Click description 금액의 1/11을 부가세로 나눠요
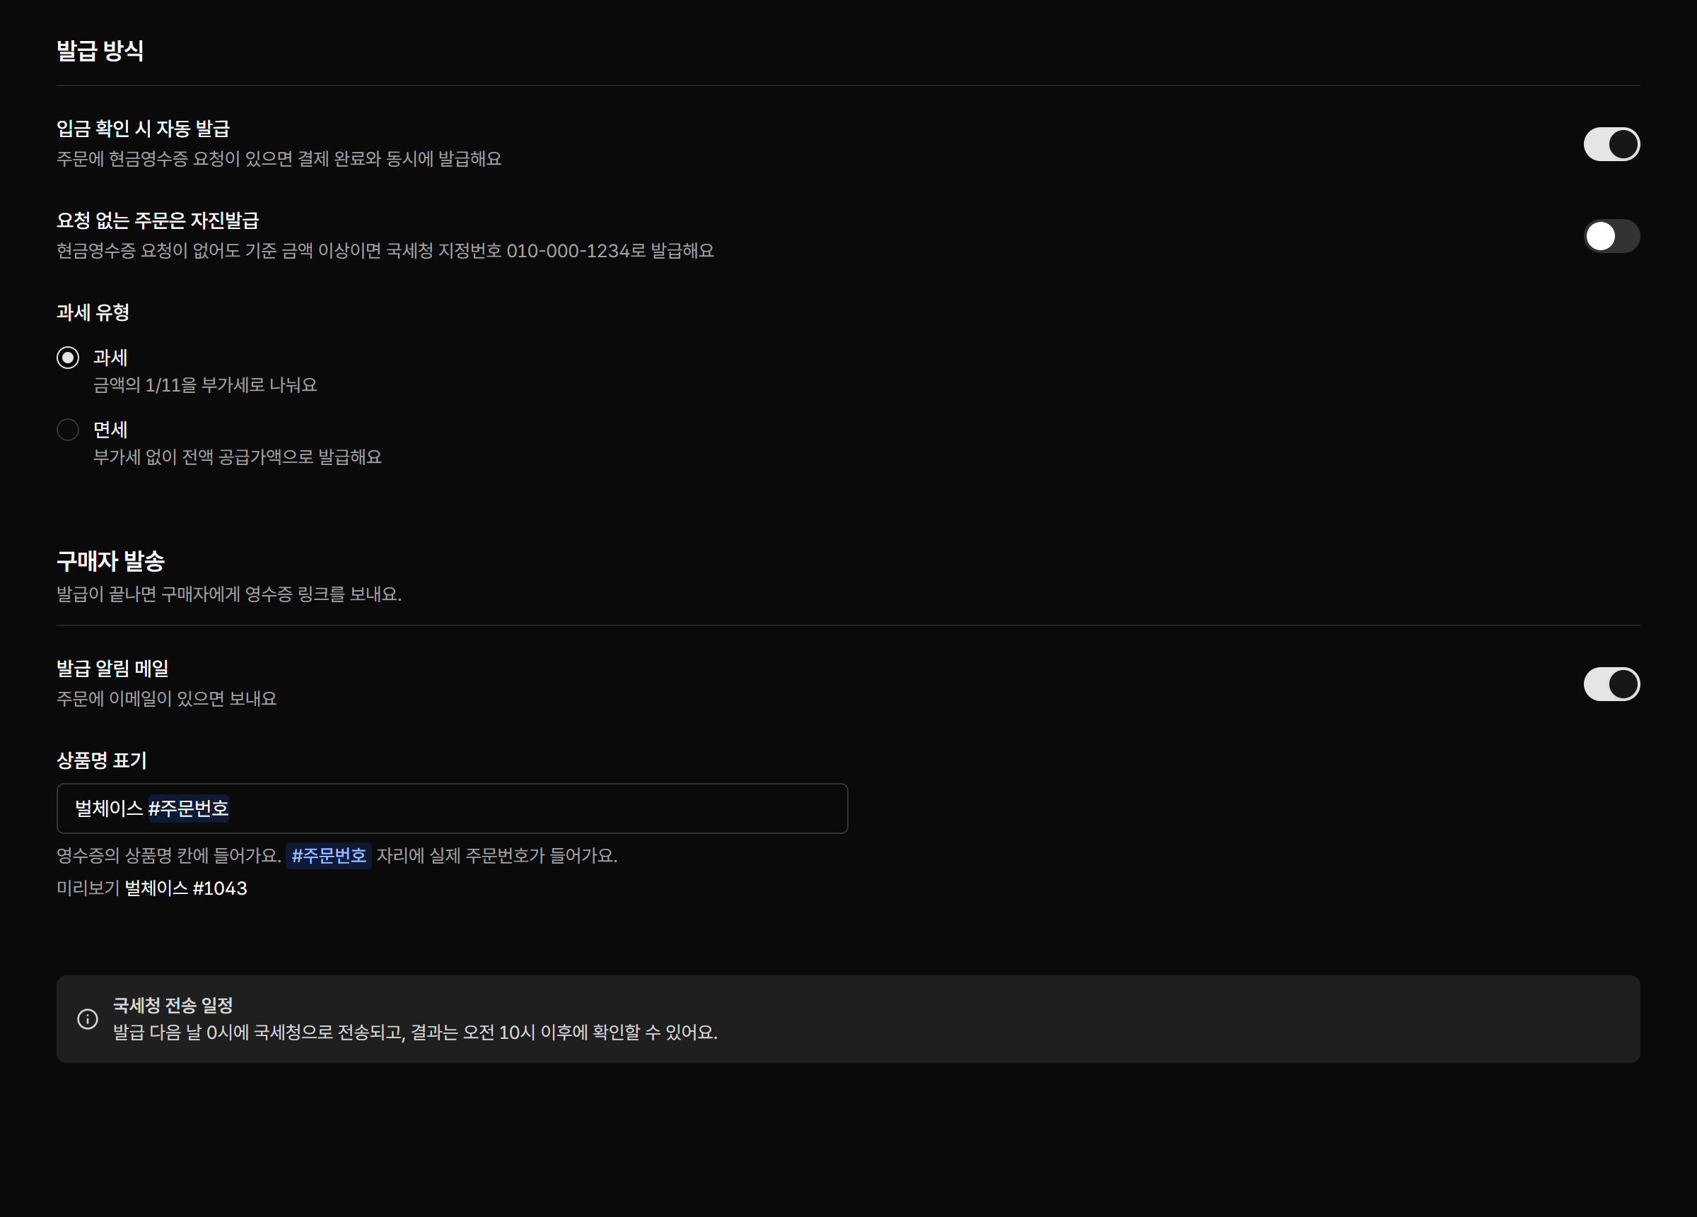This screenshot has width=1697, height=1217. click(205, 384)
